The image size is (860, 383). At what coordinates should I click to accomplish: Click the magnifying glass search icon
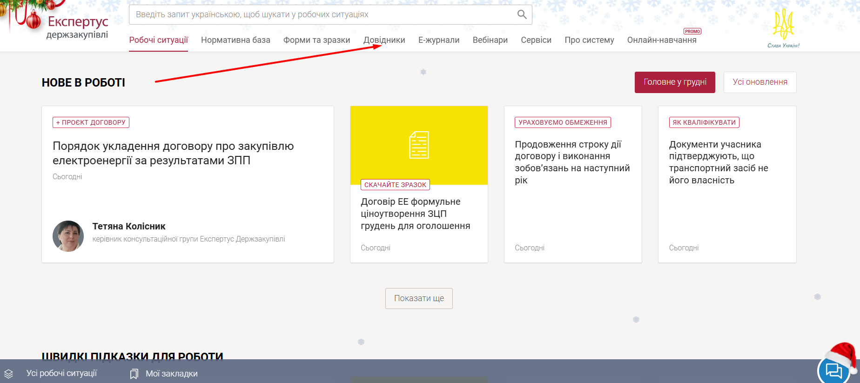click(522, 15)
